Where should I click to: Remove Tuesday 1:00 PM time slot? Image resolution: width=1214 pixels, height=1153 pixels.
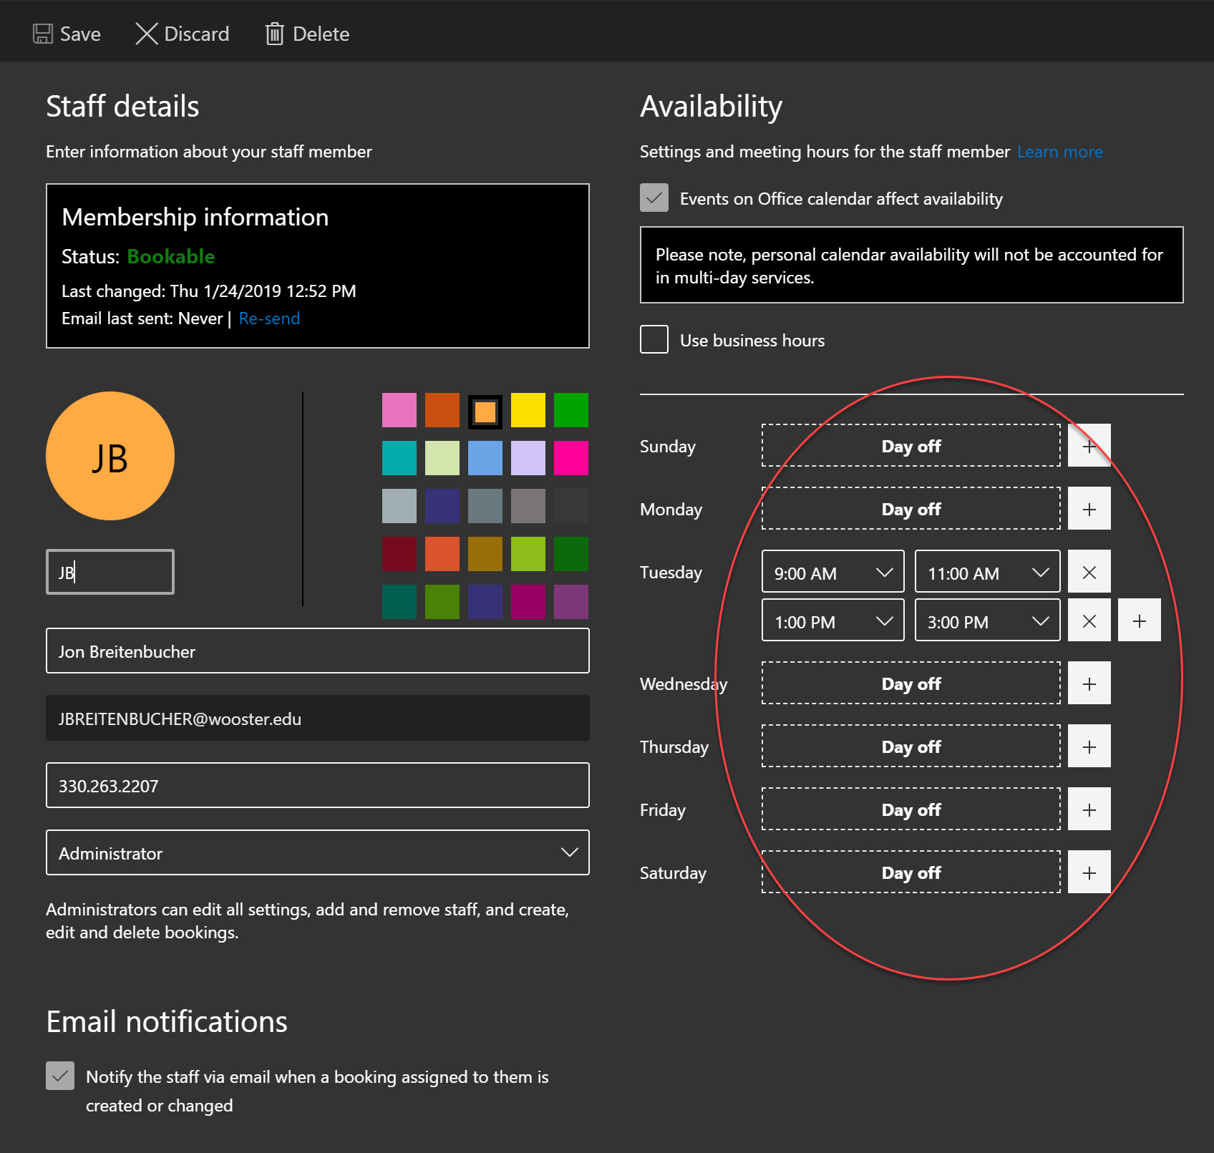tap(1089, 621)
